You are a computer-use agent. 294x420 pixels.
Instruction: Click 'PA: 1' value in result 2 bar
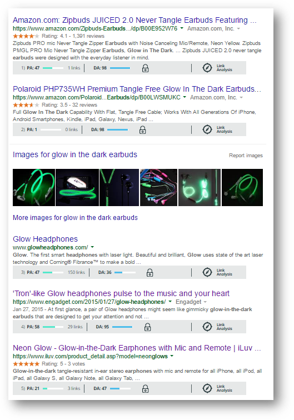click(32, 129)
